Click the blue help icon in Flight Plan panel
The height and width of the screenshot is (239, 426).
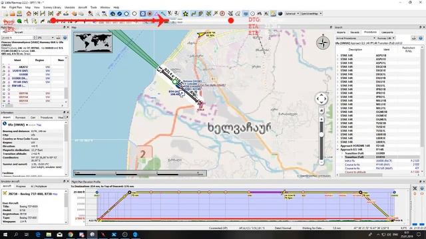(65, 38)
